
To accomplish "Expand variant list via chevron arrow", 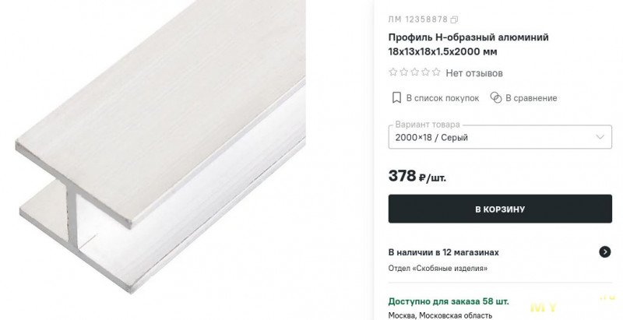I will pos(600,137).
